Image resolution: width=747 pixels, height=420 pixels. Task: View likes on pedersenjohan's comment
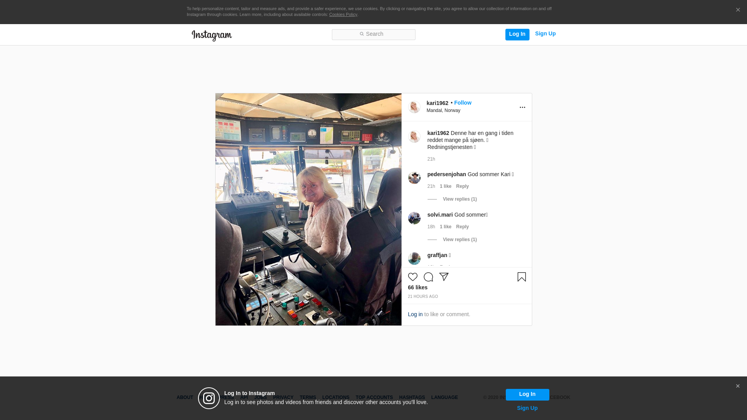[x=445, y=186]
